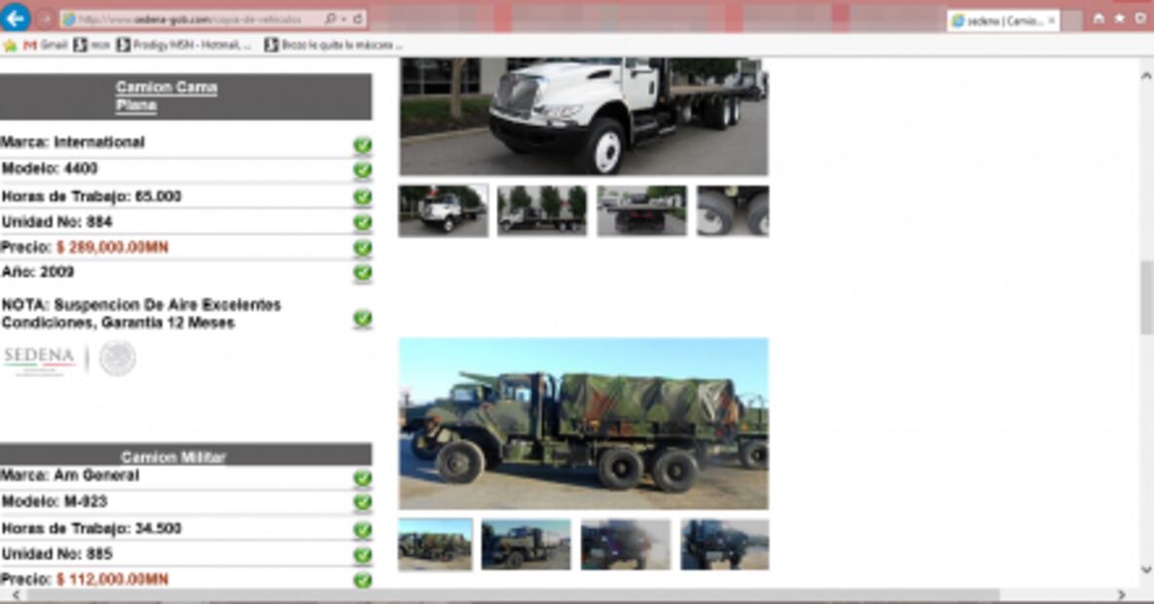Click the browser Back arrow button

tap(16, 18)
